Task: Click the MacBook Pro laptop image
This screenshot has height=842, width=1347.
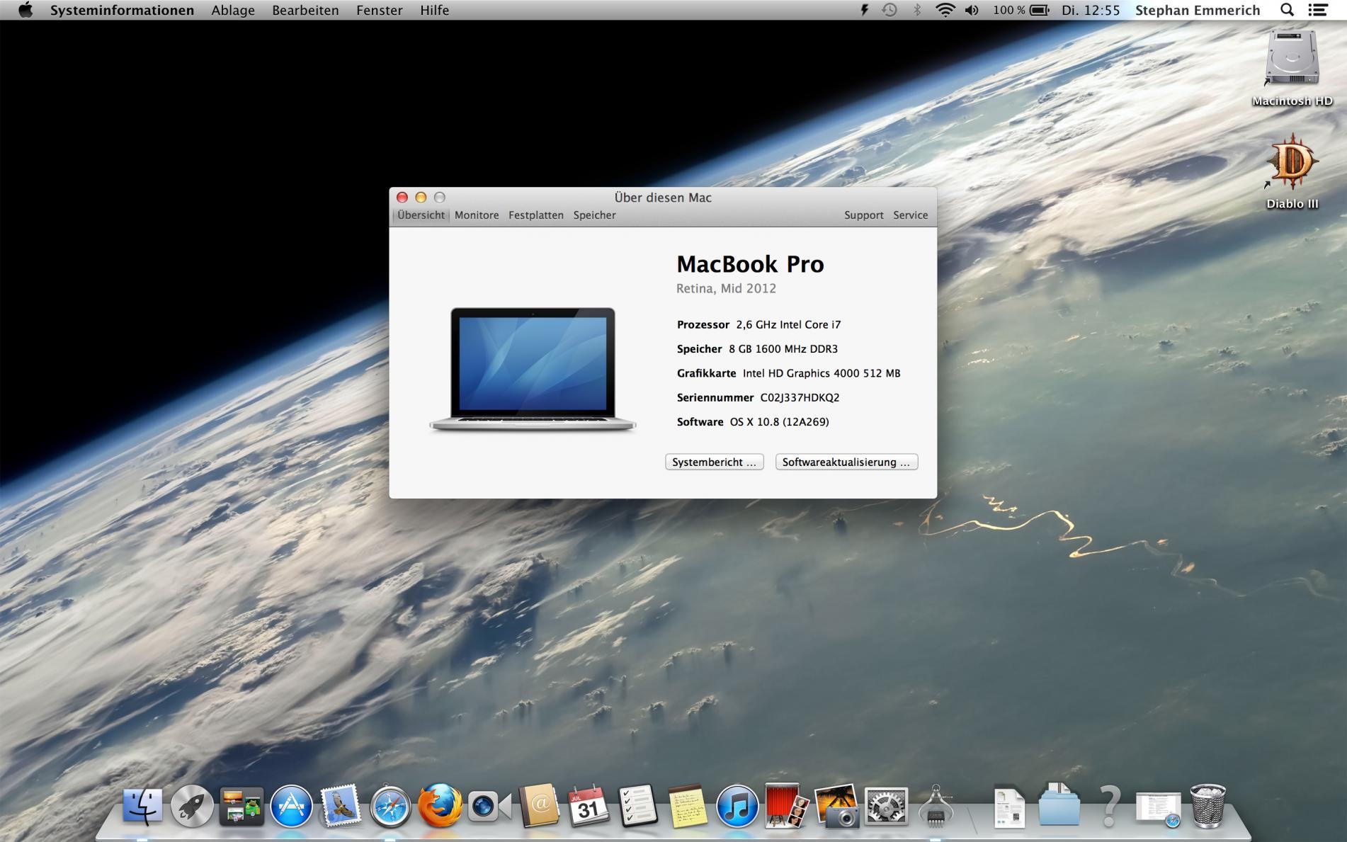Action: coord(533,369)
